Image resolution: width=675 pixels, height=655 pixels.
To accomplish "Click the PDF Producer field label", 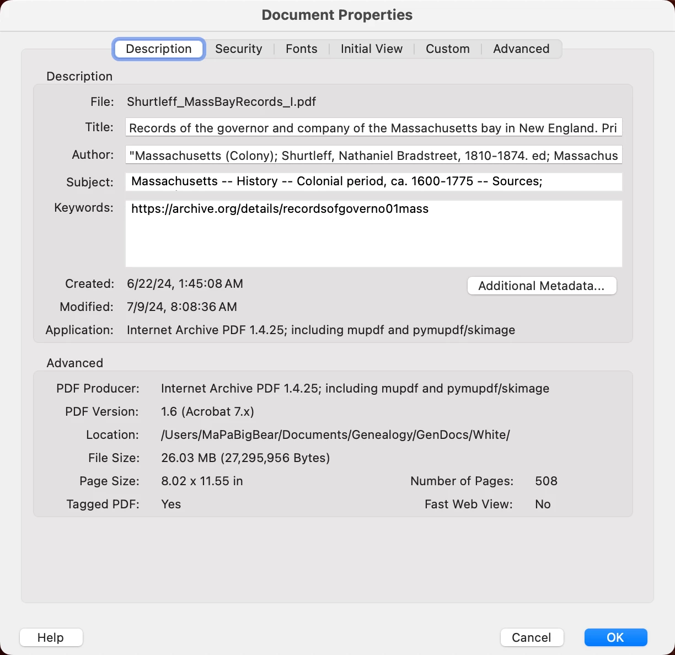I will point(98,388).
